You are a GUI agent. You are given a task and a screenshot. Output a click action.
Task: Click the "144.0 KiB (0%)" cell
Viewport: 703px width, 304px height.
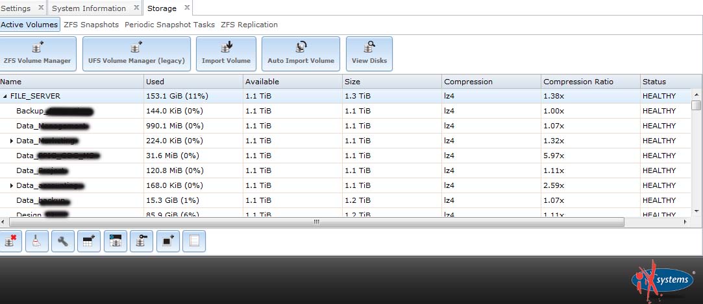click(175, 111)
